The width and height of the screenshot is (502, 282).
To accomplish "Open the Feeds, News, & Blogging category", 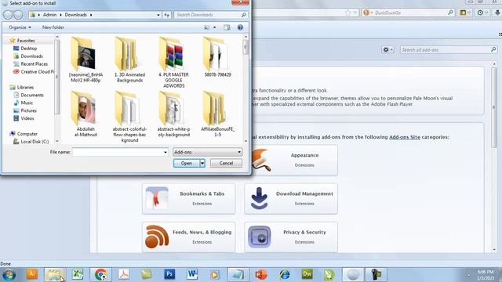I will click(x=189, y=237).
